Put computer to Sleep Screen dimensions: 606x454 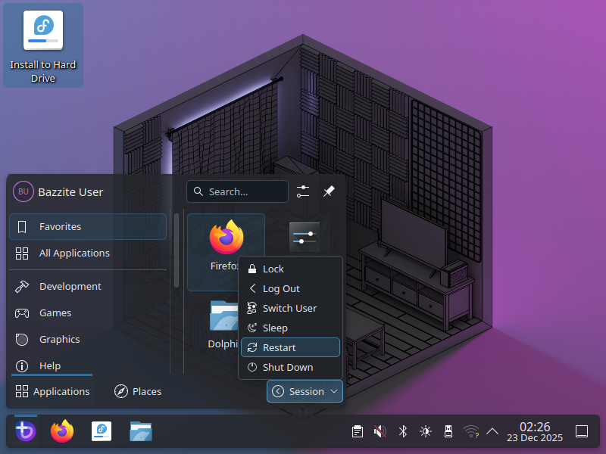pos(290,328)
